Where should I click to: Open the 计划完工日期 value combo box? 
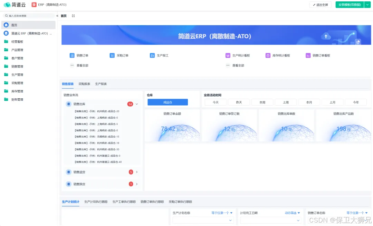(270, 220)
